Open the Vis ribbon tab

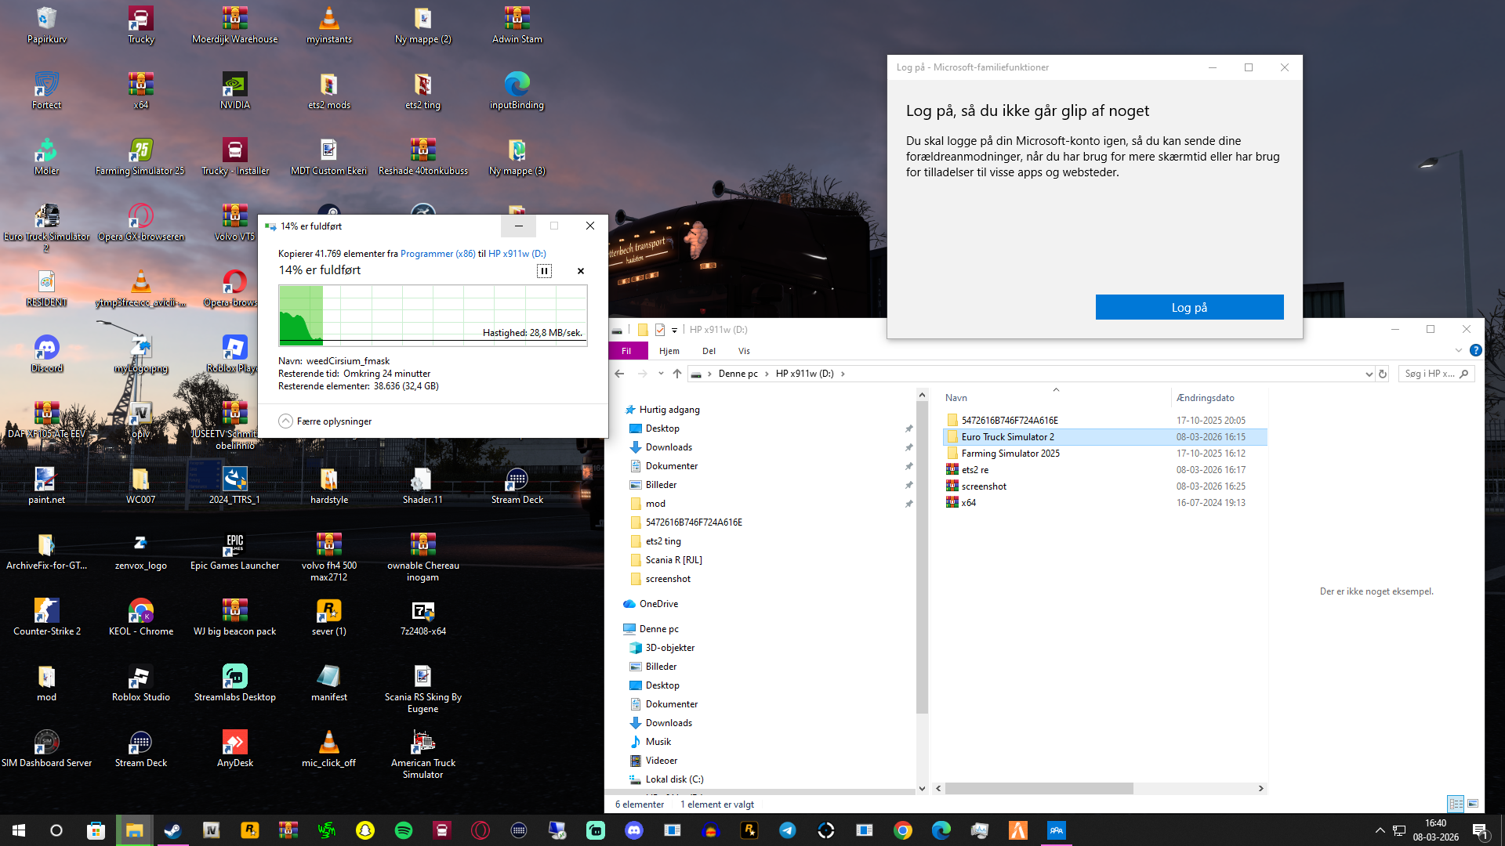[x=744, y=351]
